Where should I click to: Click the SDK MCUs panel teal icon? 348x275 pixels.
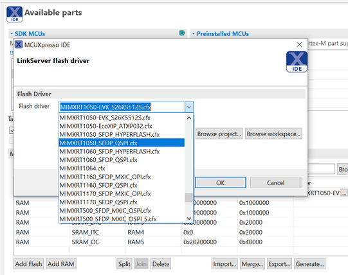pyautogui.click(x=182, y=33)
